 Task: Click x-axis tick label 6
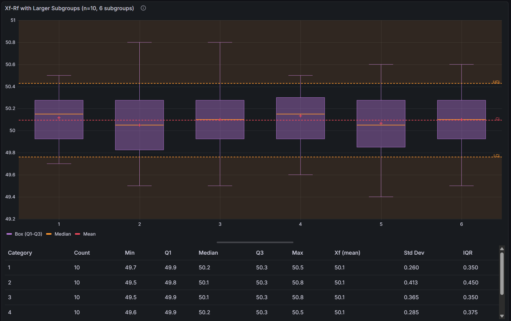click(462, 224)
